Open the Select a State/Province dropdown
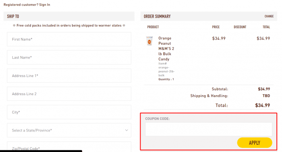 (69, 130)
